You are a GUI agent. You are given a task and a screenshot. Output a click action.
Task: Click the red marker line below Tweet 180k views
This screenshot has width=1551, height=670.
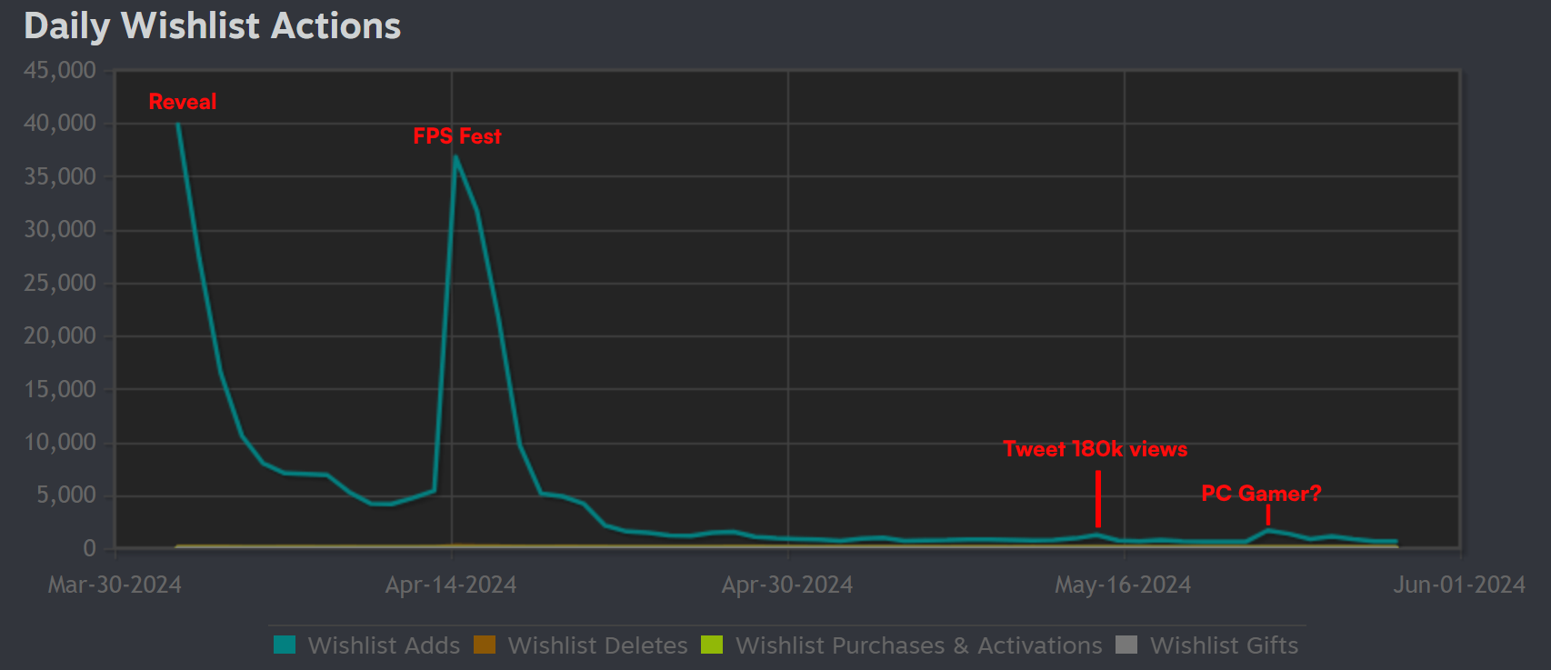pos(1098,498)
